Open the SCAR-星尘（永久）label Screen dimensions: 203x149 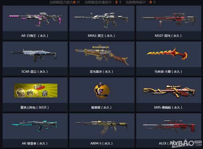pos(35,72)
